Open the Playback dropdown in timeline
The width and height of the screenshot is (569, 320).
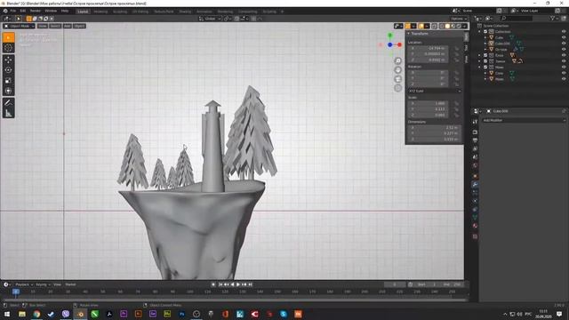click(x=24, y=284)
